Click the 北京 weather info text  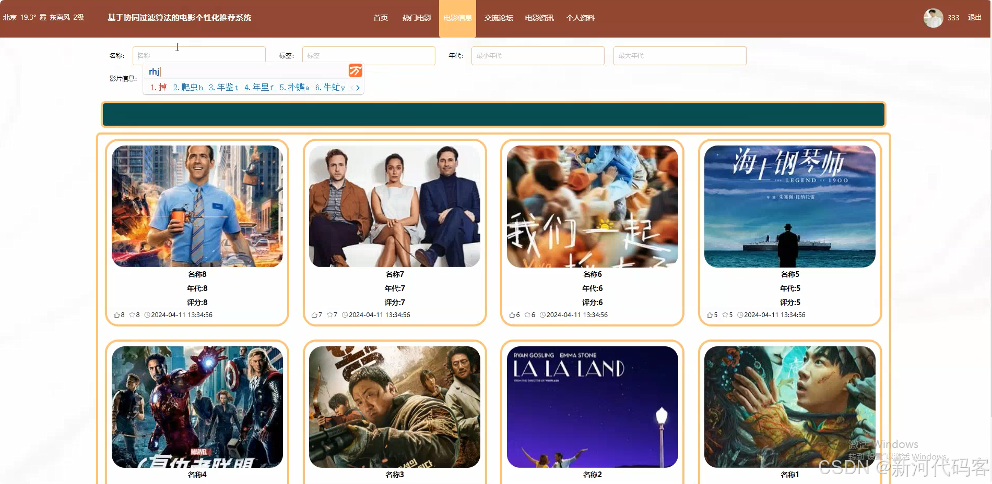point(43,18)
